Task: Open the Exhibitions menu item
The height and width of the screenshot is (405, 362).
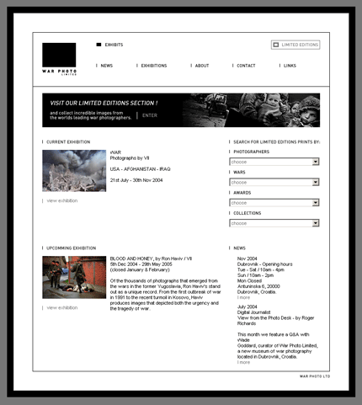Action: [x=154, y=66]
